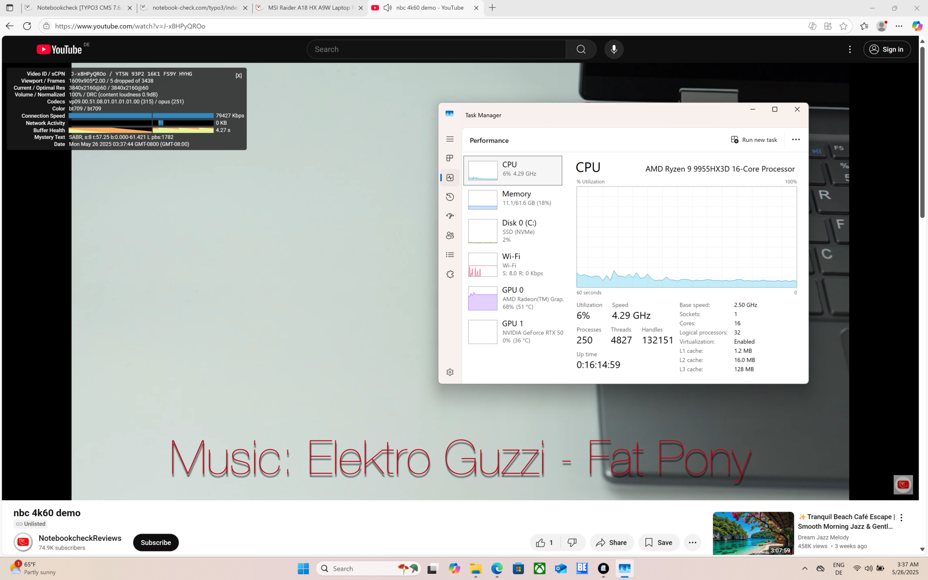Close the stats for nerds overlay

238,75
